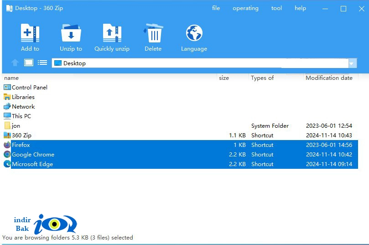Screen dimensions: 369x245
Task: Switch to large icon view
Action: pyautogui.click(x=29, y=63)
